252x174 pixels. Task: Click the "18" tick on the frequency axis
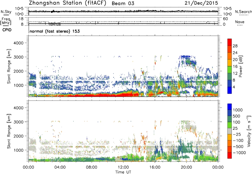pyautogui.click(x=21, y=19)
